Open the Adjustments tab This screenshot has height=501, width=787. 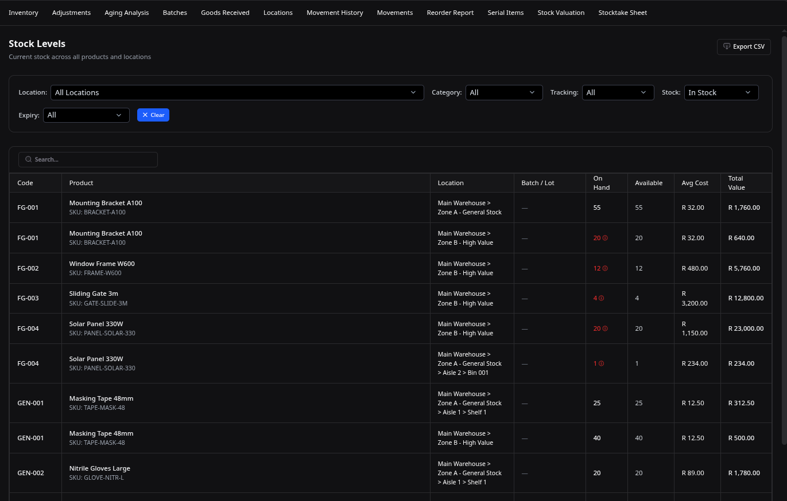(x=71, y=13)
